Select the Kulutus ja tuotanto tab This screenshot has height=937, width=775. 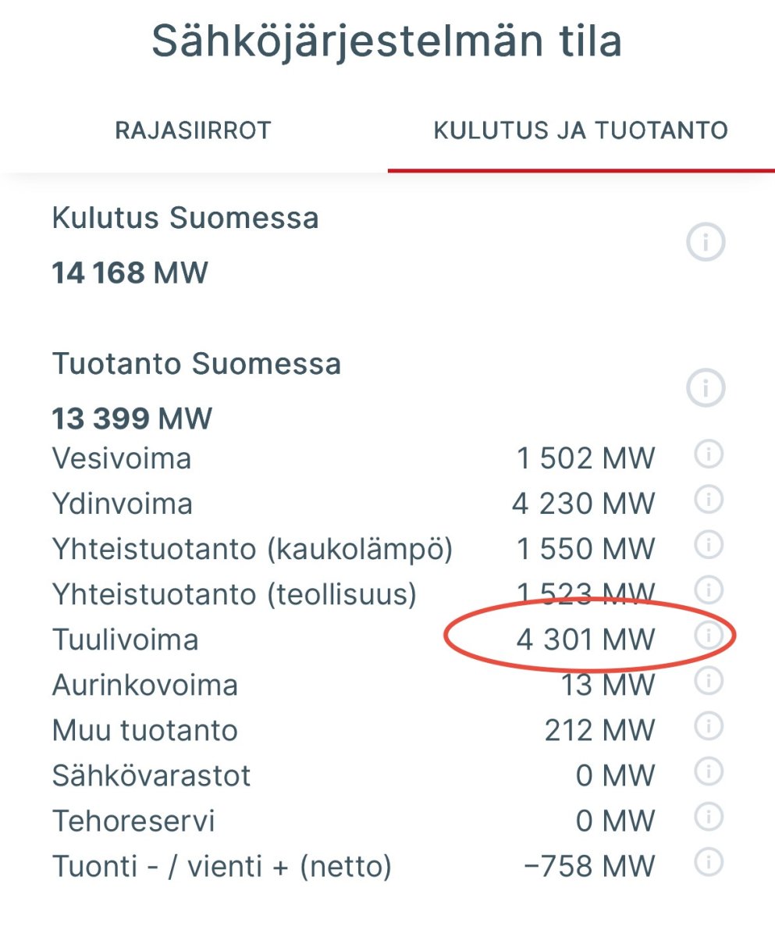(x=581, y=130)
